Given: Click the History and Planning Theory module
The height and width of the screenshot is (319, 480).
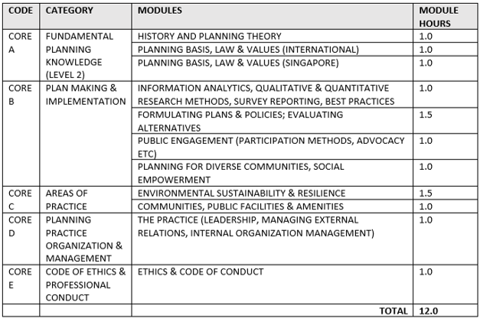Looking at the screenshot, I should coord(209,36).
